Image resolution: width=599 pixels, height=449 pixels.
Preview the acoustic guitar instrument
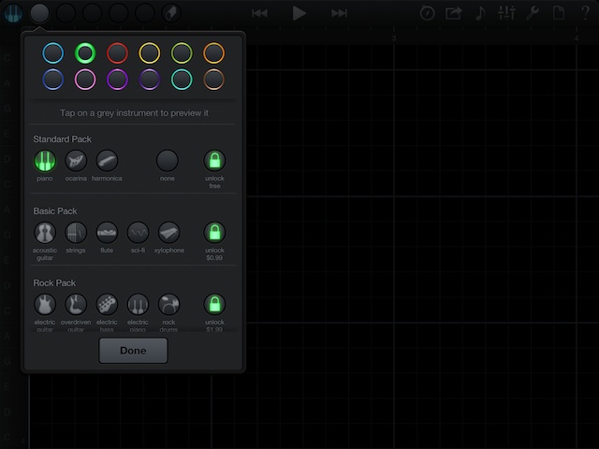45,233
